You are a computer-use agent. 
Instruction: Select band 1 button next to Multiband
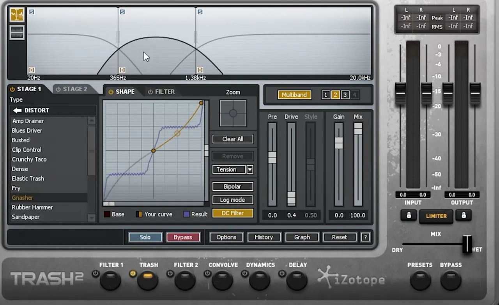click(x=326, y=95)
